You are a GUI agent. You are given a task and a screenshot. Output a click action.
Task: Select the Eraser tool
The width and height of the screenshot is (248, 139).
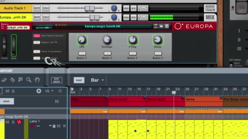(4, 80)
